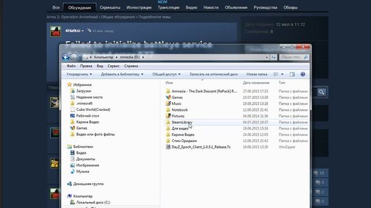Go back using Explorer's back arrow

[x=66, y=57]
